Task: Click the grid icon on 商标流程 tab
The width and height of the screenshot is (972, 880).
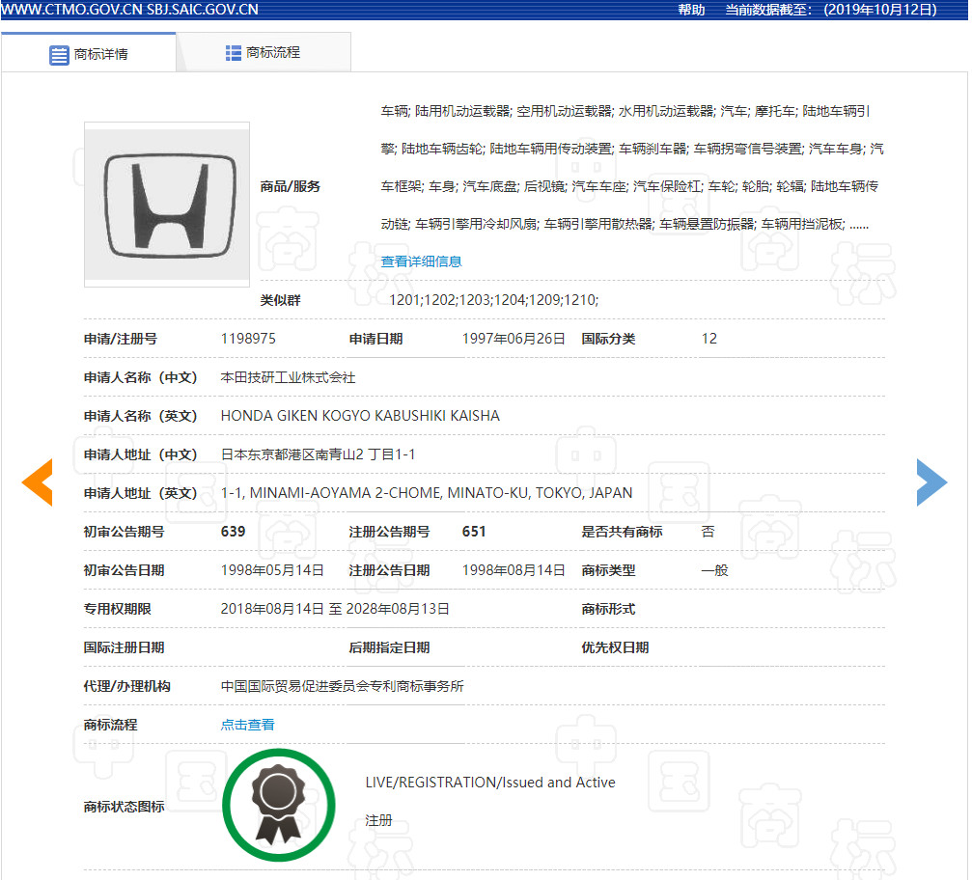Action: pyautogui.click(x=233, y=53)
